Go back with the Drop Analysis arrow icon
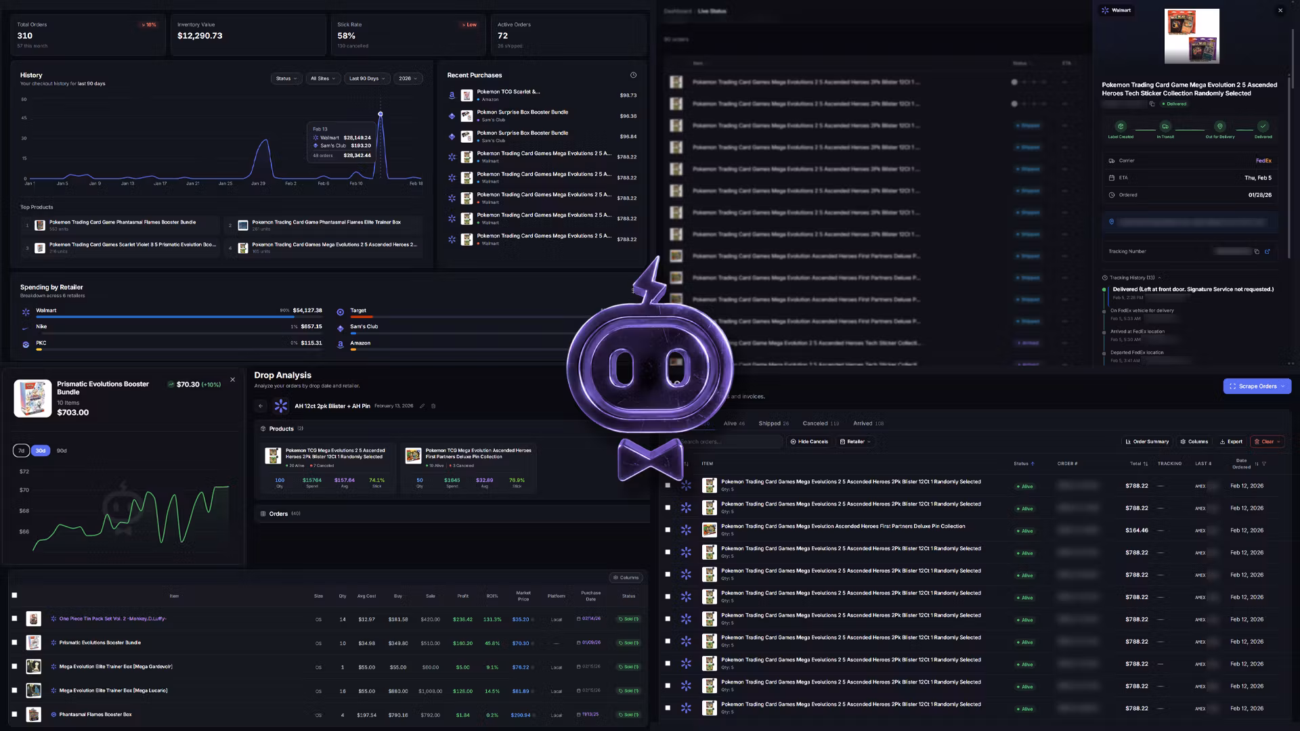The height and width of the screenshot is (731, 1300). [x=261, y=406]
